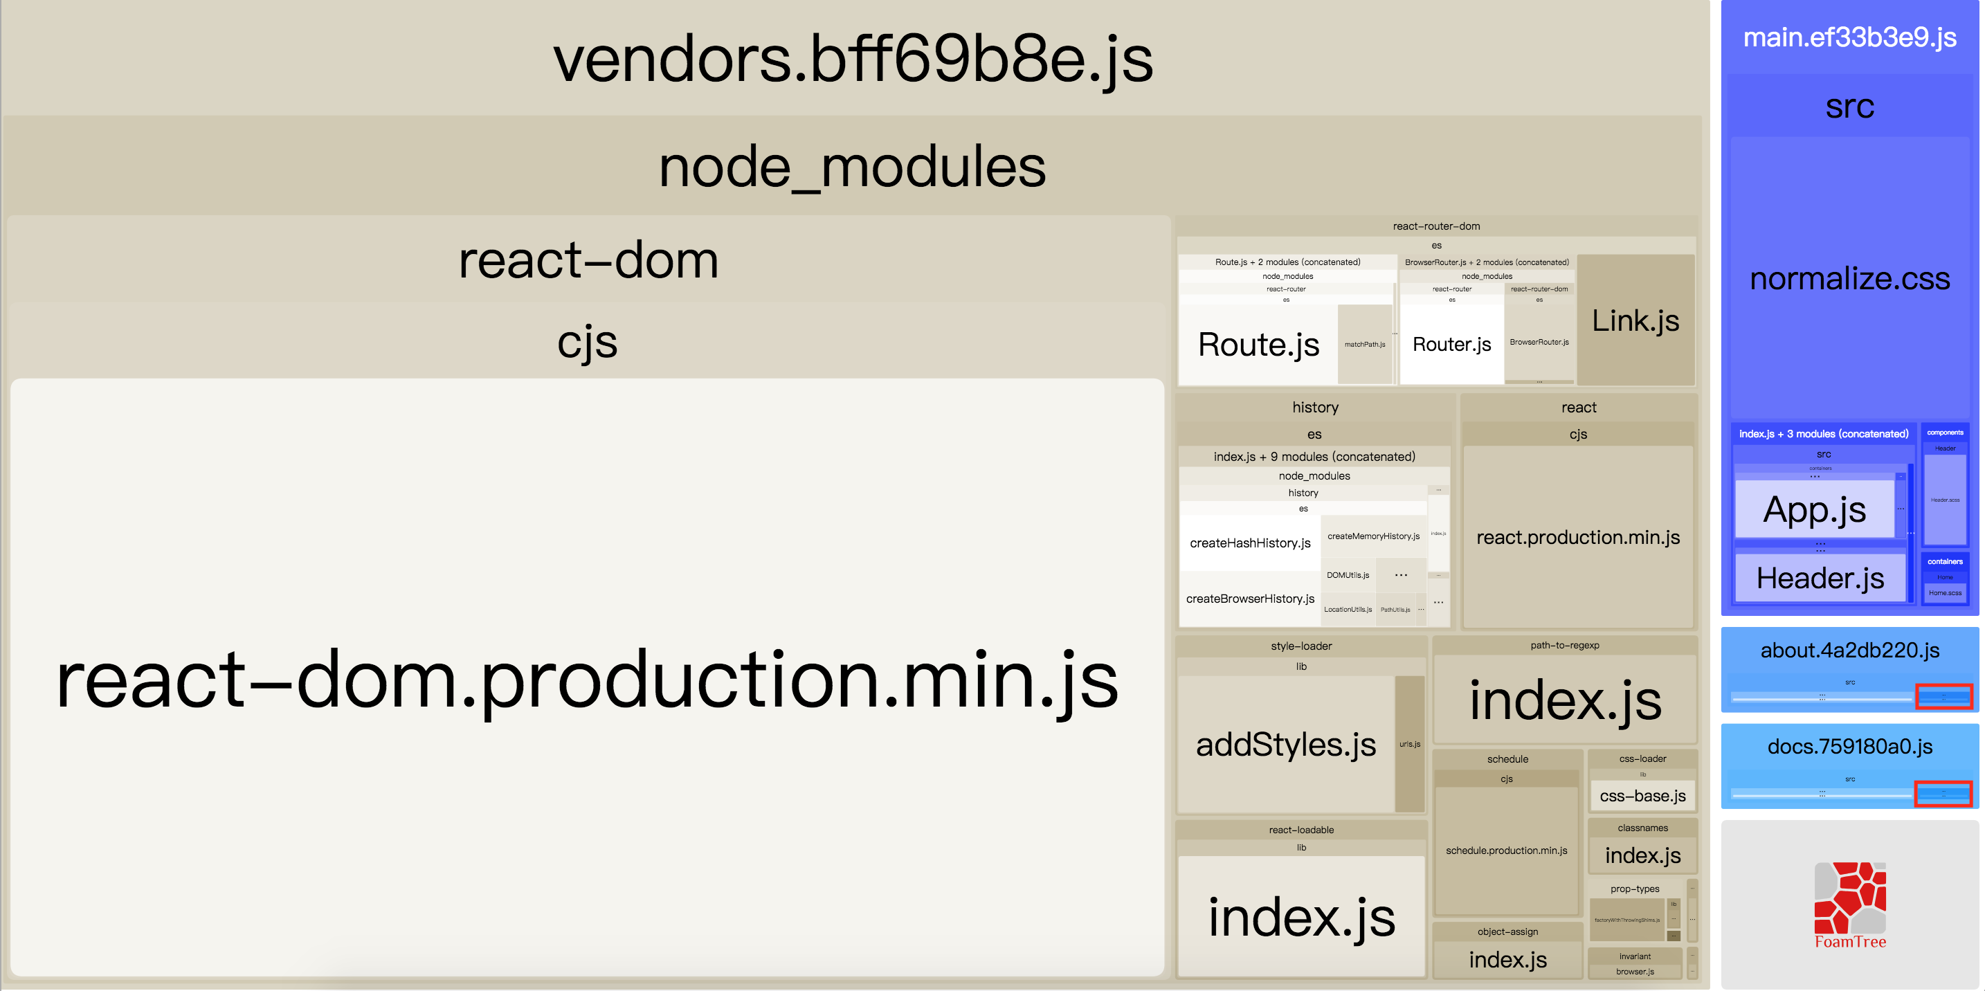The width and height of the screenshot is (1985, 991).
Task: Click the react-loadable package header
Action: (x=1301, y=829)
